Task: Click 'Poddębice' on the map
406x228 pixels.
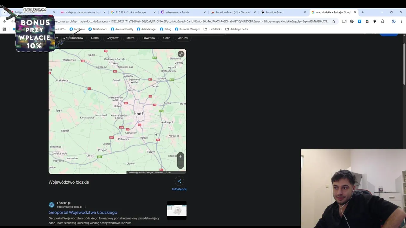Action: [x=62, y=80]
